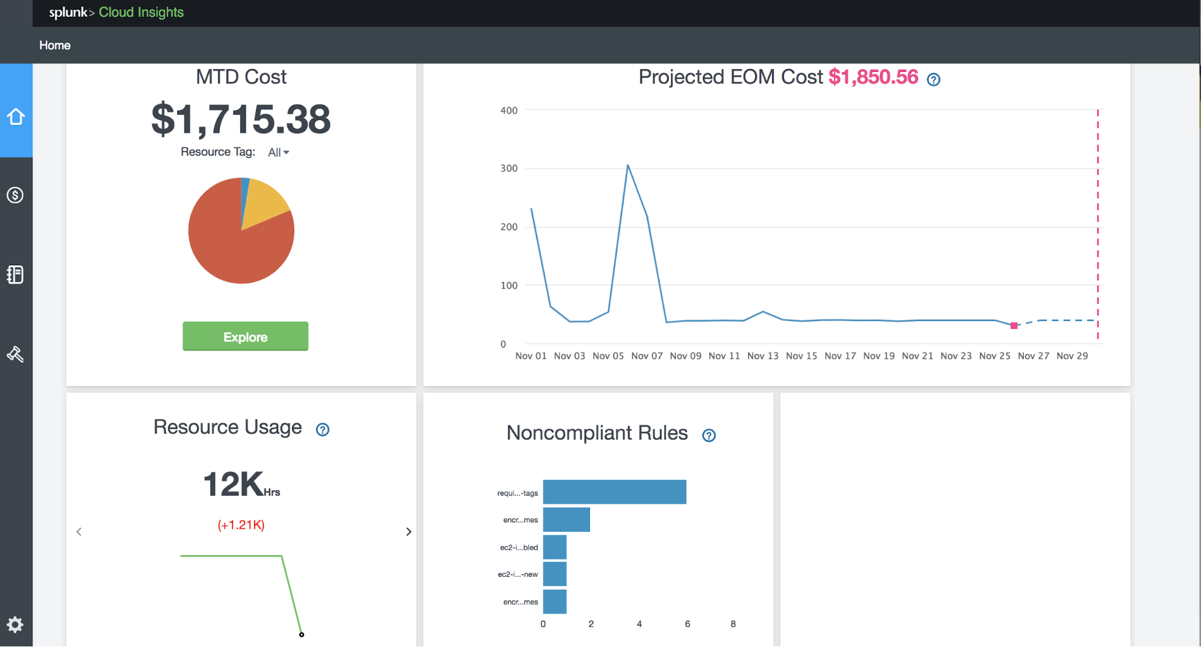Click Projected EOM Cost help icon

click(x=933, y=79)
